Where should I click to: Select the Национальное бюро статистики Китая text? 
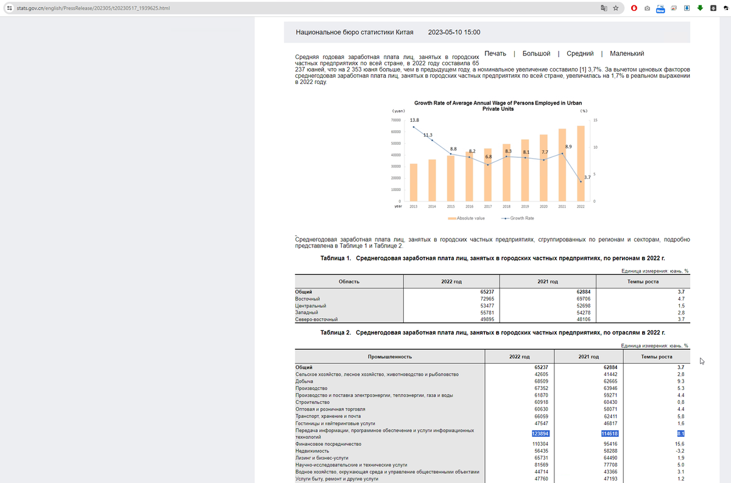(355, 32)
